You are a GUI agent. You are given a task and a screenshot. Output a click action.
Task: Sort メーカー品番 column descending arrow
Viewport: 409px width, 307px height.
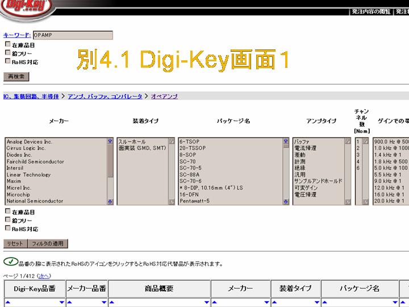104,302
